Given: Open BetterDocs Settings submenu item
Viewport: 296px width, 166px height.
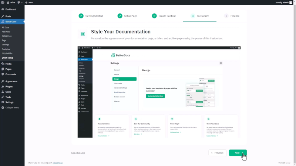Looking at the screenshot, I should 6,45.
